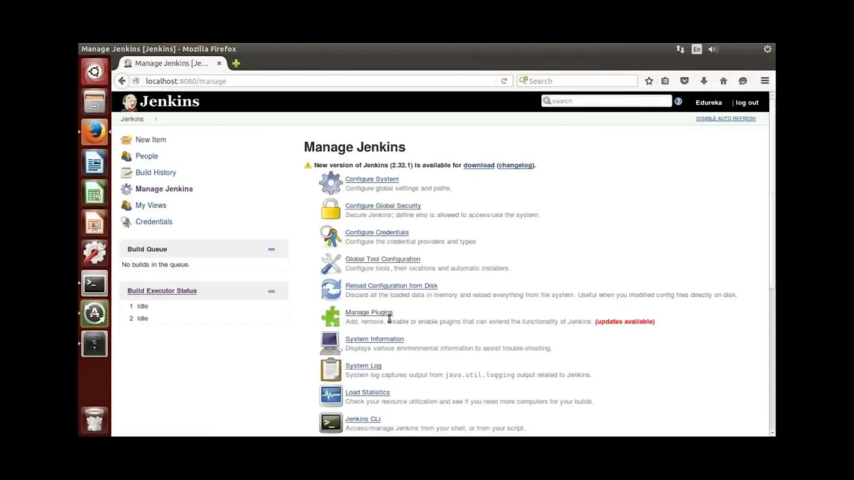854x480 pixels.
Task: Open the Ubuntu Dash launcher icon
Action: coord(94,72)
